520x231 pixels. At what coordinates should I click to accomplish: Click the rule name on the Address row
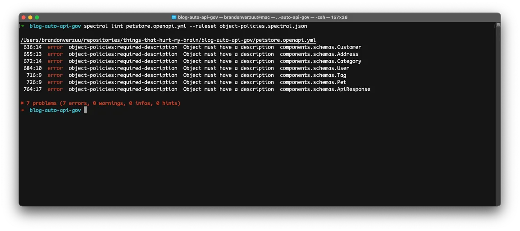coord(123,54)
